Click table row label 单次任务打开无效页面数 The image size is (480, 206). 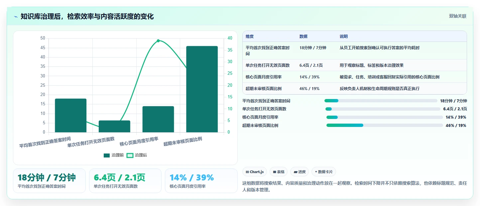[x=268, y=65]
